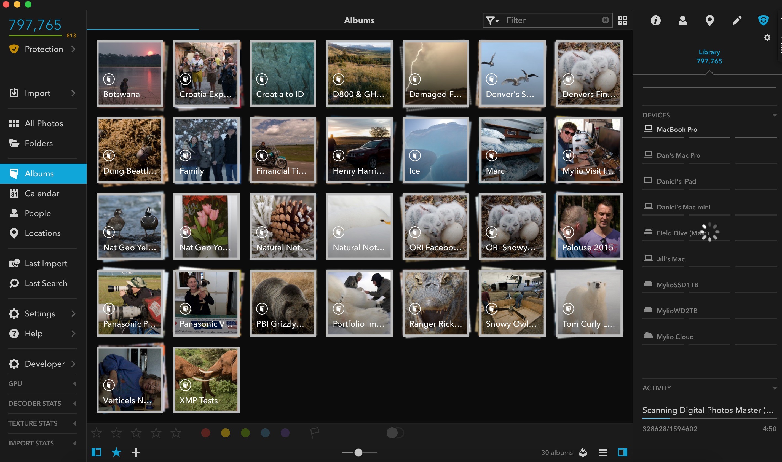Screen dimensions: 782x462
Task: Switch to grid view icon beside Filter
Action: point(623,21)
